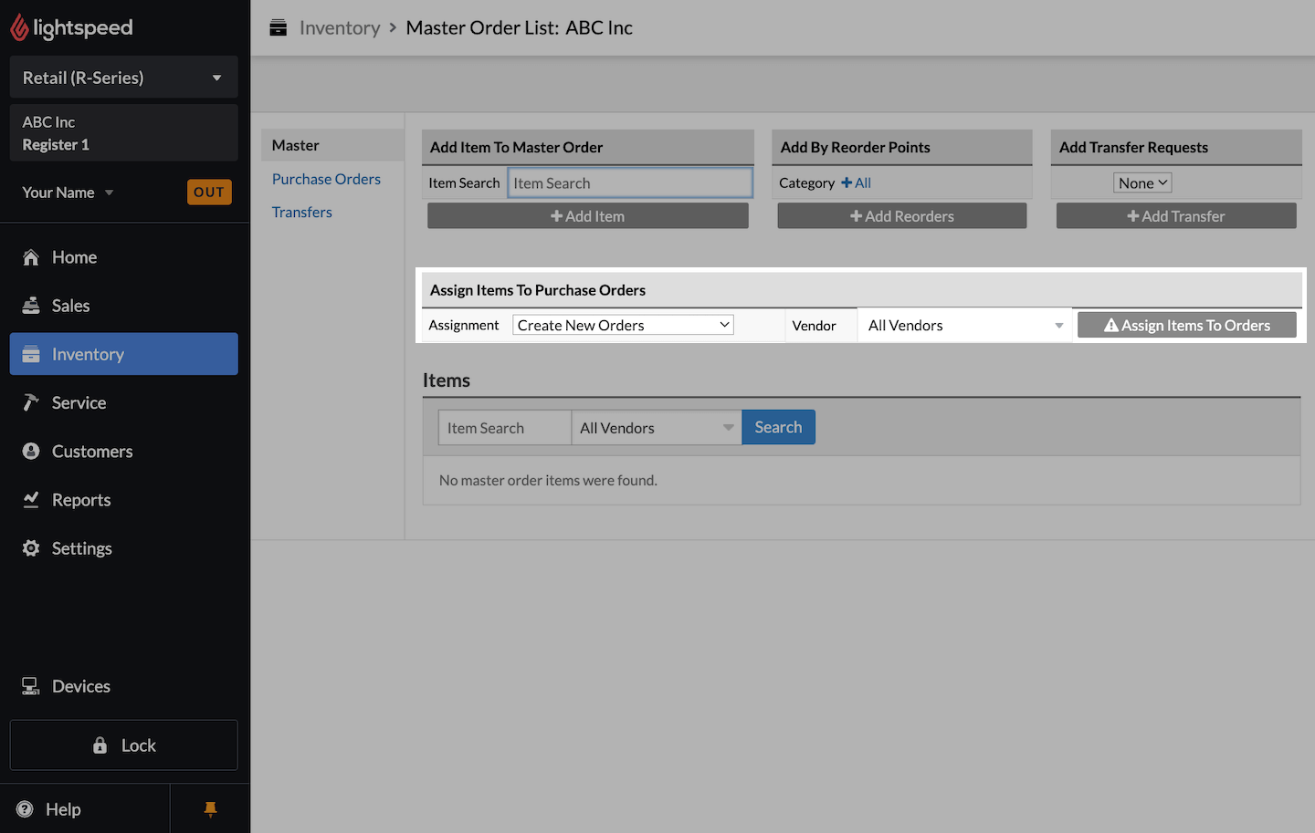Open the Service section

coord(123,402)
